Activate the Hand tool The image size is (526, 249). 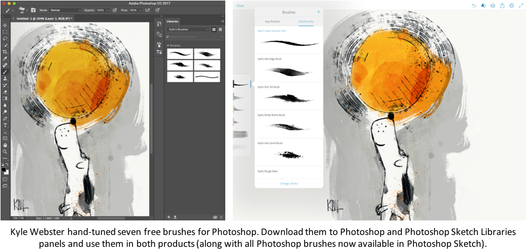[5, 145]
